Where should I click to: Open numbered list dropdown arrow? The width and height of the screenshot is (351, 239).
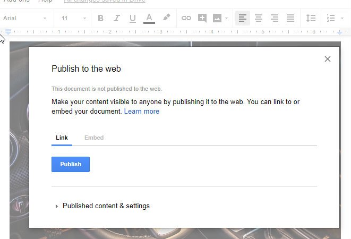tap(342, 19)
